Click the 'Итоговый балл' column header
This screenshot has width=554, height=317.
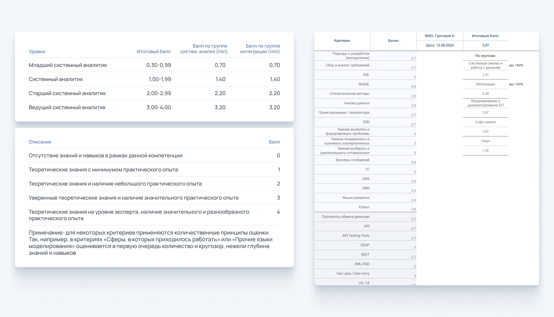tap(154, 51)
